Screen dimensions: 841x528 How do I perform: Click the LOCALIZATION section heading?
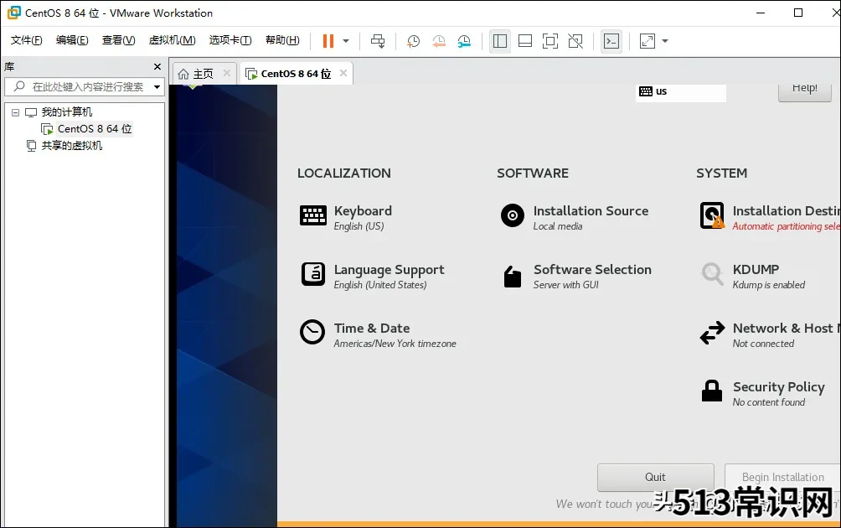[x=343, y=173]
